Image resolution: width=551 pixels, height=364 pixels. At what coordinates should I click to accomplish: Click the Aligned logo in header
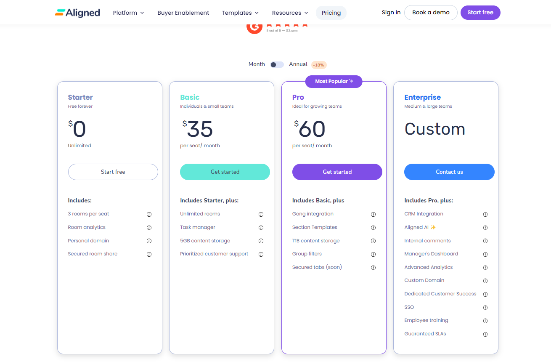(77, 13)
